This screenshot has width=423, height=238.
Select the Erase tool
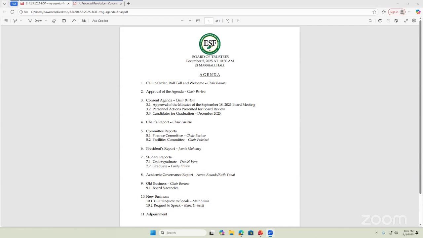click(x=54, y=20)
